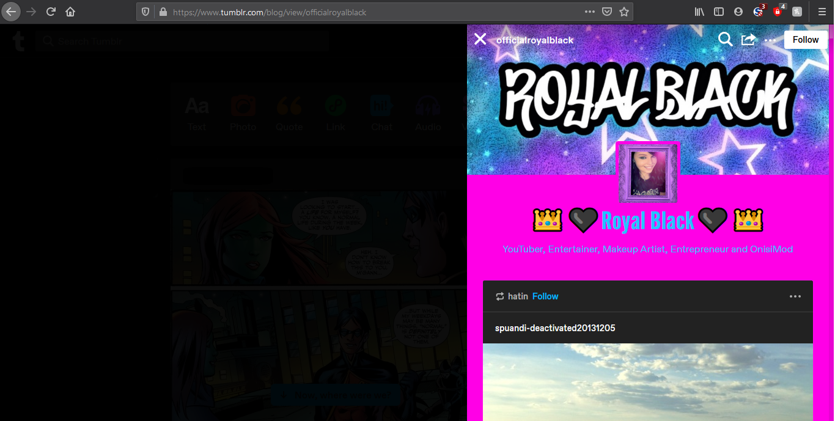Reload the page in Firefox
This screenshot has height=421, width=835.
click(x=51, y=12)
